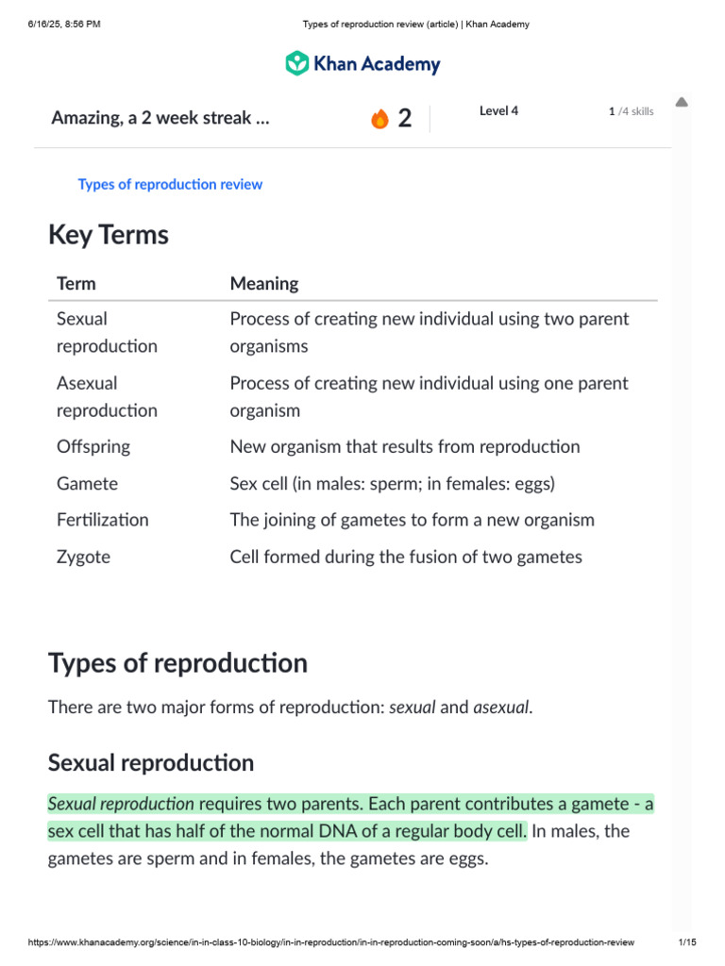Image resolution: width=725 pixels, height=966 pixels.
Task: Open the "Types of reproduction review" breadcrumb link
Action: (170, 185)
